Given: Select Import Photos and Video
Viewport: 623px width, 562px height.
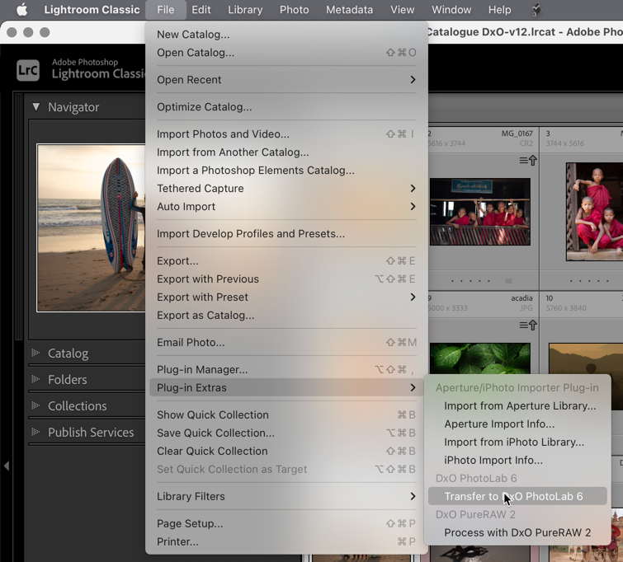Looking at the screenshot, I should [x=286, y=134].
